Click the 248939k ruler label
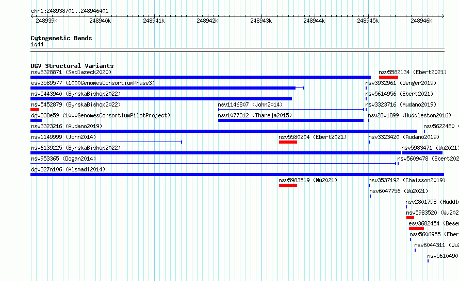The height and width of the screenshot is (281, 459). coord(46,21)
